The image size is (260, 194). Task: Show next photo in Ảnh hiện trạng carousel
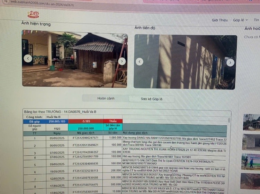click(x=122, y=61)
